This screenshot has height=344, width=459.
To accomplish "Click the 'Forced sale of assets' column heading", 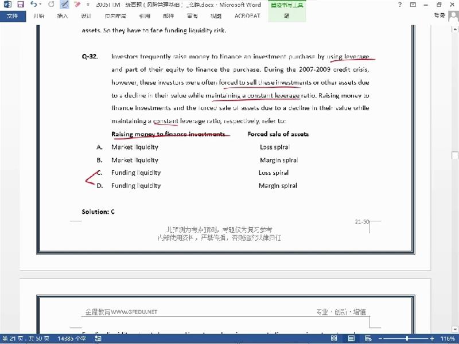I will click(x=278, y=134).
